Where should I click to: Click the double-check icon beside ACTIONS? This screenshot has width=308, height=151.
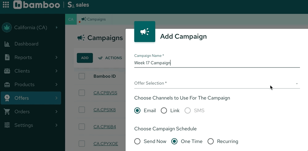100,58
